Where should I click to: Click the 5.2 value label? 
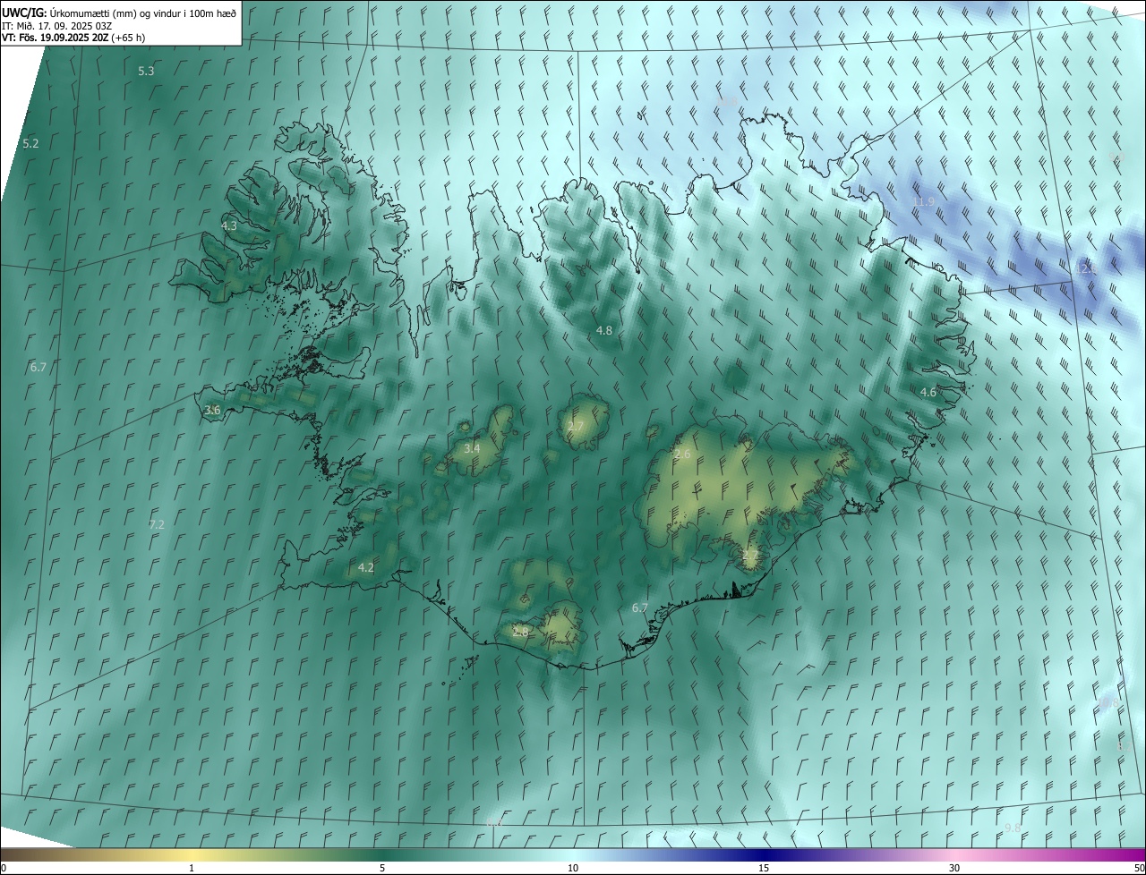pyautogui.click(x=30, y=143)
